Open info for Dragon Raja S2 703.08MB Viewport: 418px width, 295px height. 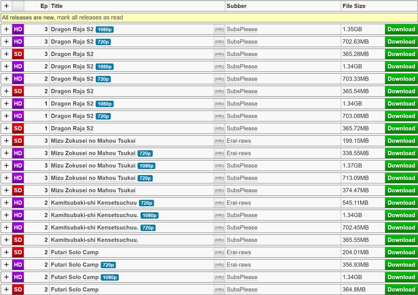pos(219,116)
